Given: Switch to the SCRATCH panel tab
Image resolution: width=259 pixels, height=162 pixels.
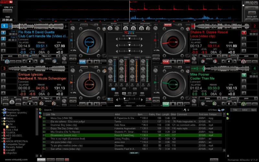Looking at the screenshot, I should coord(141,106).
